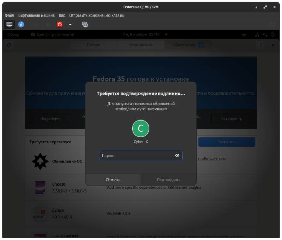Click the volume speaker icon
Screen dimensions: 282x240
click(265, 34)
